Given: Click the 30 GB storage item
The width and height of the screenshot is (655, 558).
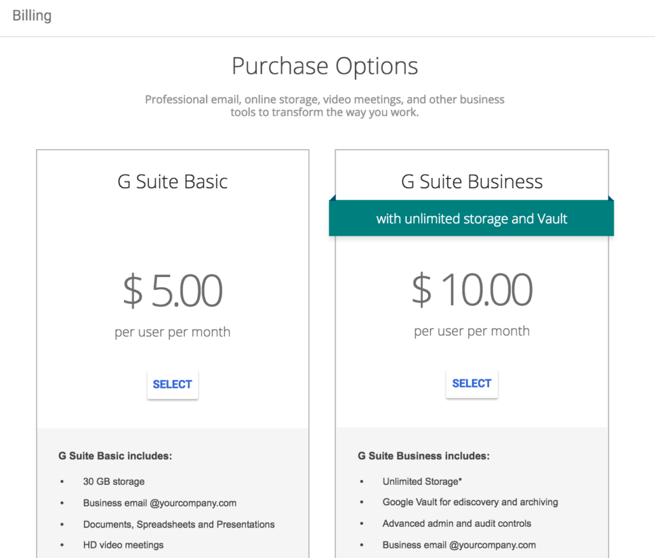Looking at the screenshot, I should click(114, 482).
